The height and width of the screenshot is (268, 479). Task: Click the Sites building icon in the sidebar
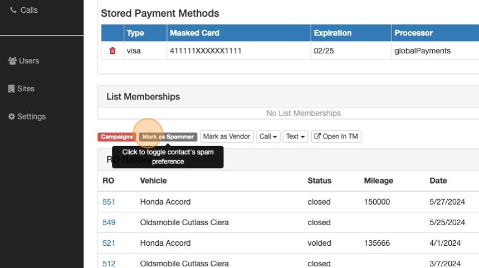[11, 88]
